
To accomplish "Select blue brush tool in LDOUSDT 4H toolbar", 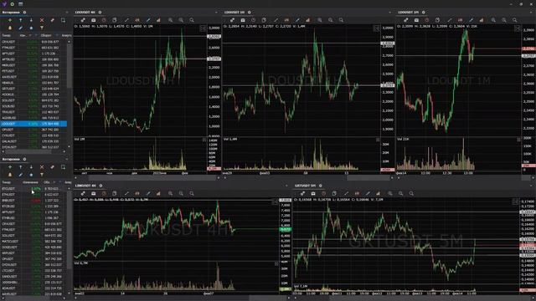I will click(147, 20).
